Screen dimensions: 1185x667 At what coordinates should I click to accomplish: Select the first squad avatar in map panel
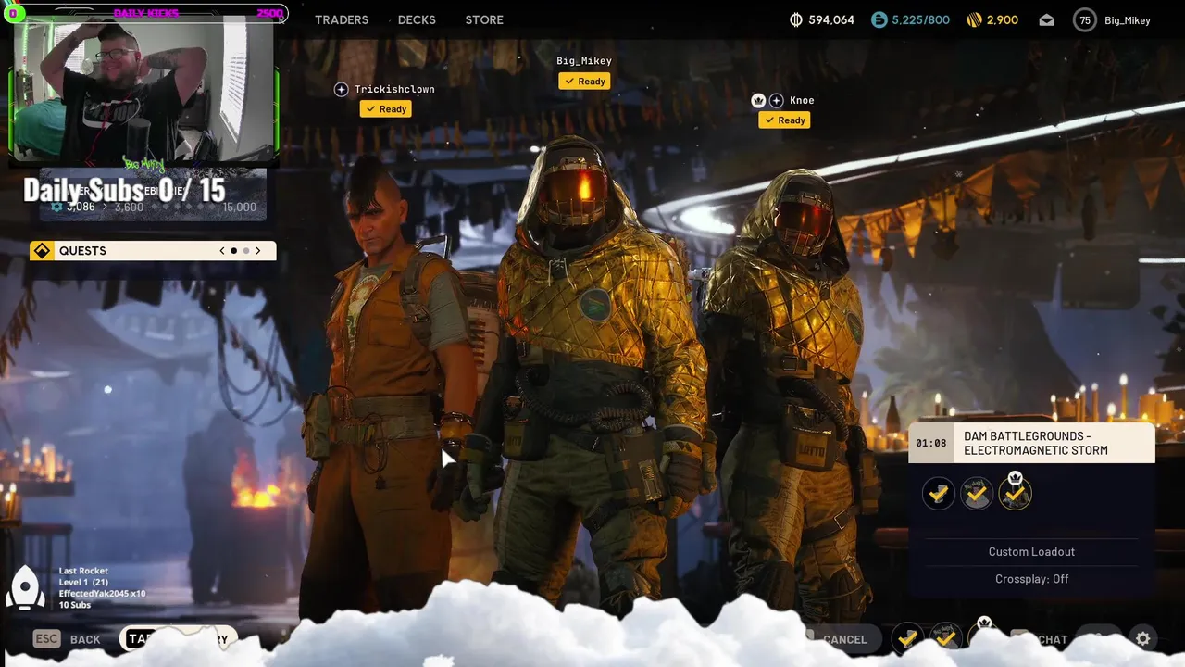[938, 494]
